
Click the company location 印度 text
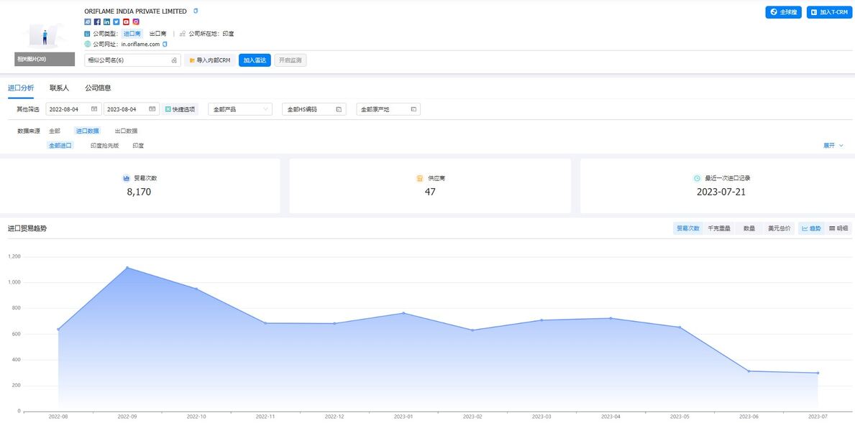point(228,34)
